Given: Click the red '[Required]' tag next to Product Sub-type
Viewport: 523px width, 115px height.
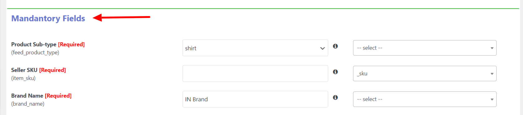Looking at the screenshot, I should (71, 45).
